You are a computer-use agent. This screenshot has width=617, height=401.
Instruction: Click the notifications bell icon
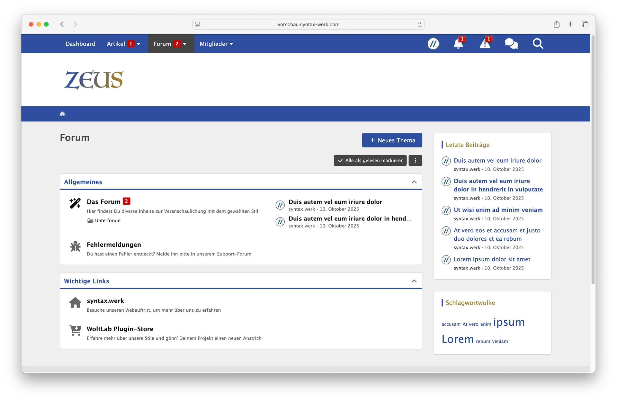click(458, 44)
